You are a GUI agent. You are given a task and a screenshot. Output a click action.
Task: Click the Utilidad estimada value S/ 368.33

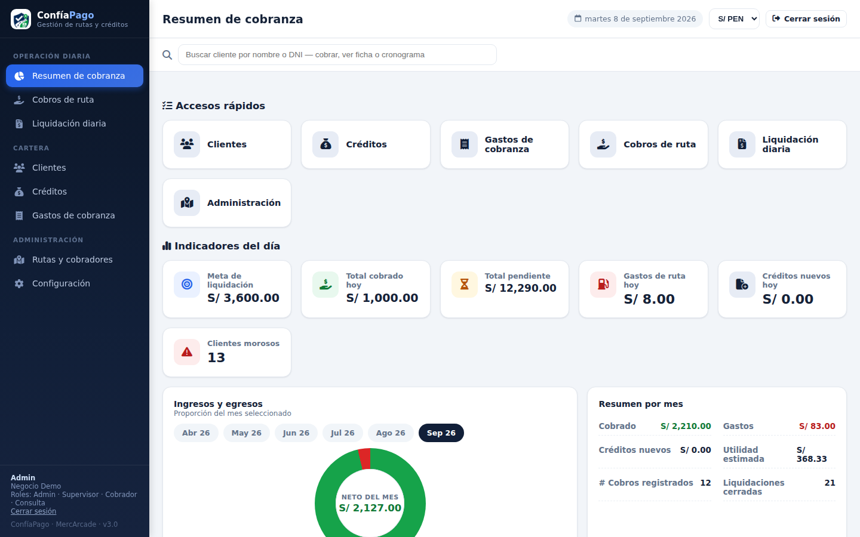click(812, 455)
